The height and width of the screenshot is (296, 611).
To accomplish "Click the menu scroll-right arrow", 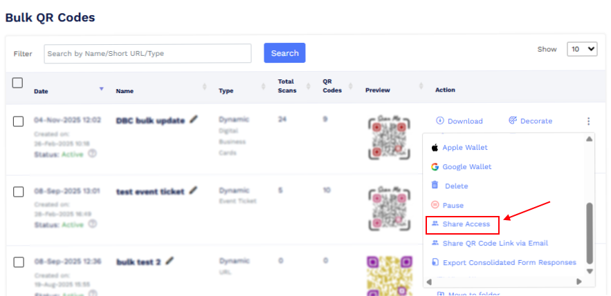I will pyautogui.click(x=579, y=282).
